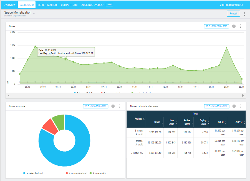
Task: Sort table by Gross column
Action: tap(158, 122)
